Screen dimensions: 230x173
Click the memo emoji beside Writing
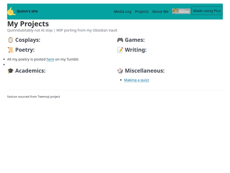tap(120, 50)
